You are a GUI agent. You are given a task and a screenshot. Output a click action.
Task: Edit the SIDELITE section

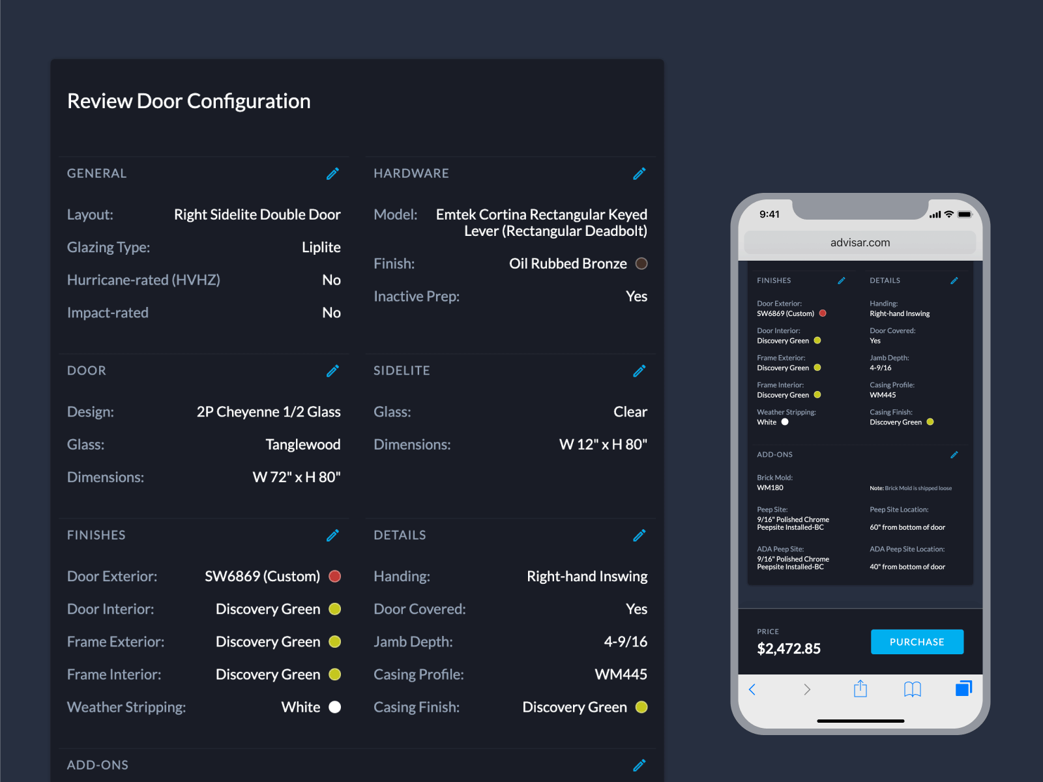click(639, 370)
